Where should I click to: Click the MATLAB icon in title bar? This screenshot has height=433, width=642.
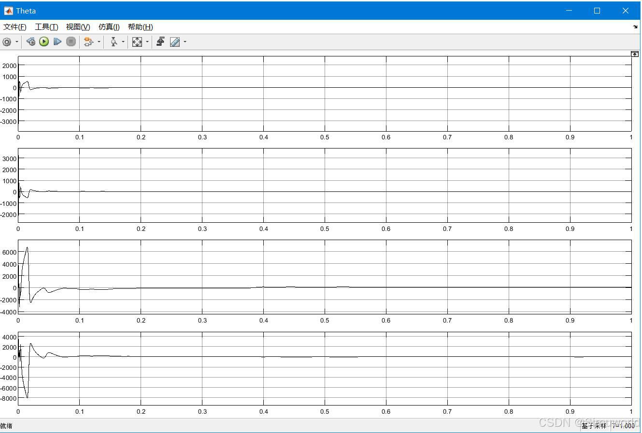(x=8, y=11)
